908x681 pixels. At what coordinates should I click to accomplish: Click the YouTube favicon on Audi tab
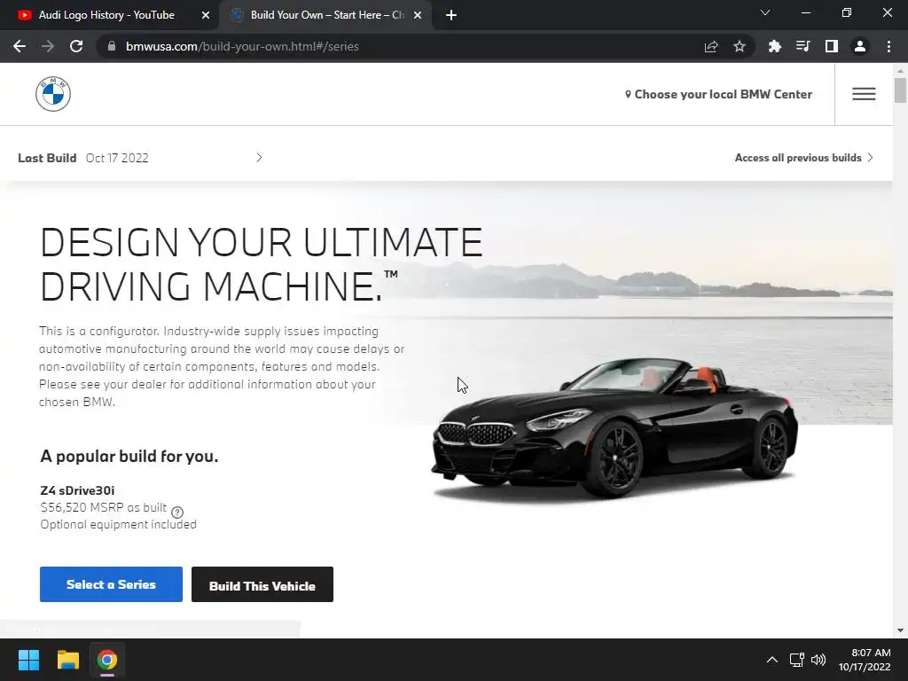pos(24,15)
